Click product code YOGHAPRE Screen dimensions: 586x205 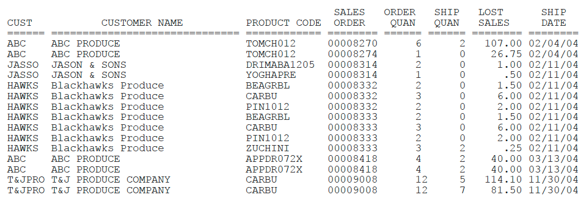tap(271, 75)
